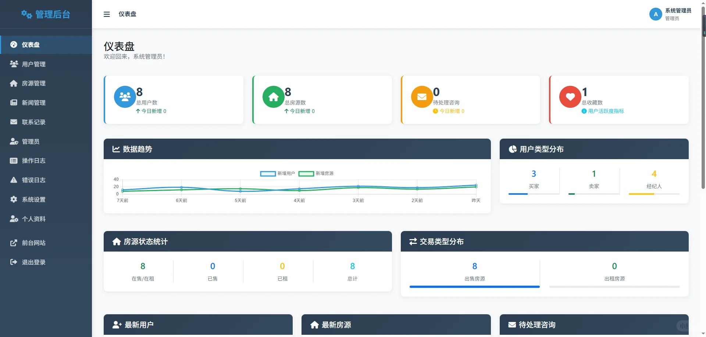
Task: Click the 出售房源 blue progress bar
Action: coord(474,287)
